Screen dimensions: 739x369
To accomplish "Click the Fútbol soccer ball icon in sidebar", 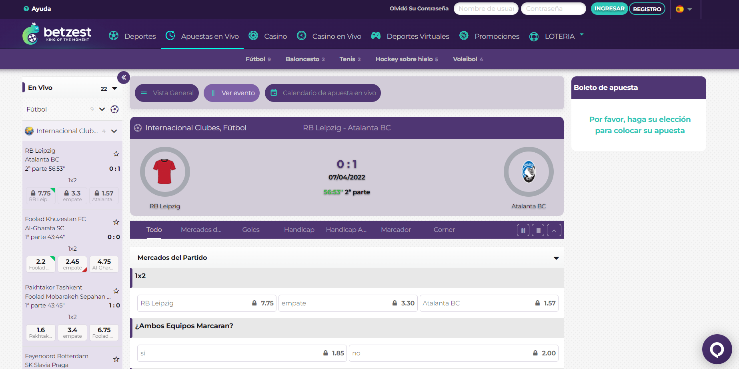I will pyautogui.click(x=114, y=109).
